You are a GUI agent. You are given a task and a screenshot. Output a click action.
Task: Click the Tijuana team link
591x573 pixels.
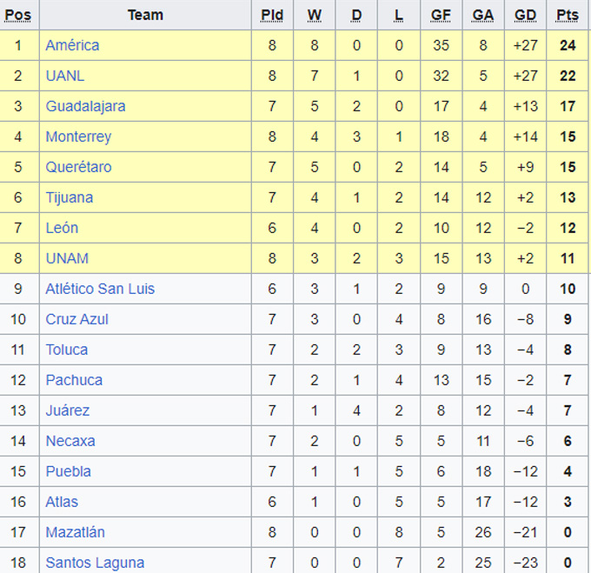[70, 197]
